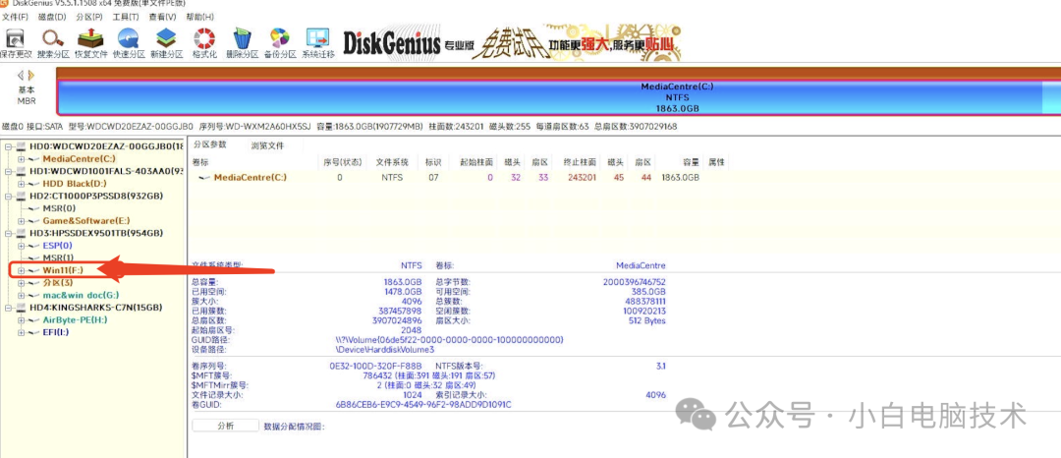Open the 文件(F) menu
1061x458 pixels.
(x=16, y=17)
